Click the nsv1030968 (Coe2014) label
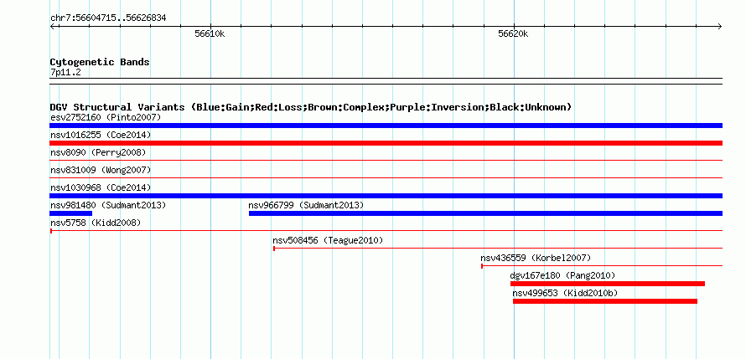Screen dimensions: 746x359 101,187
